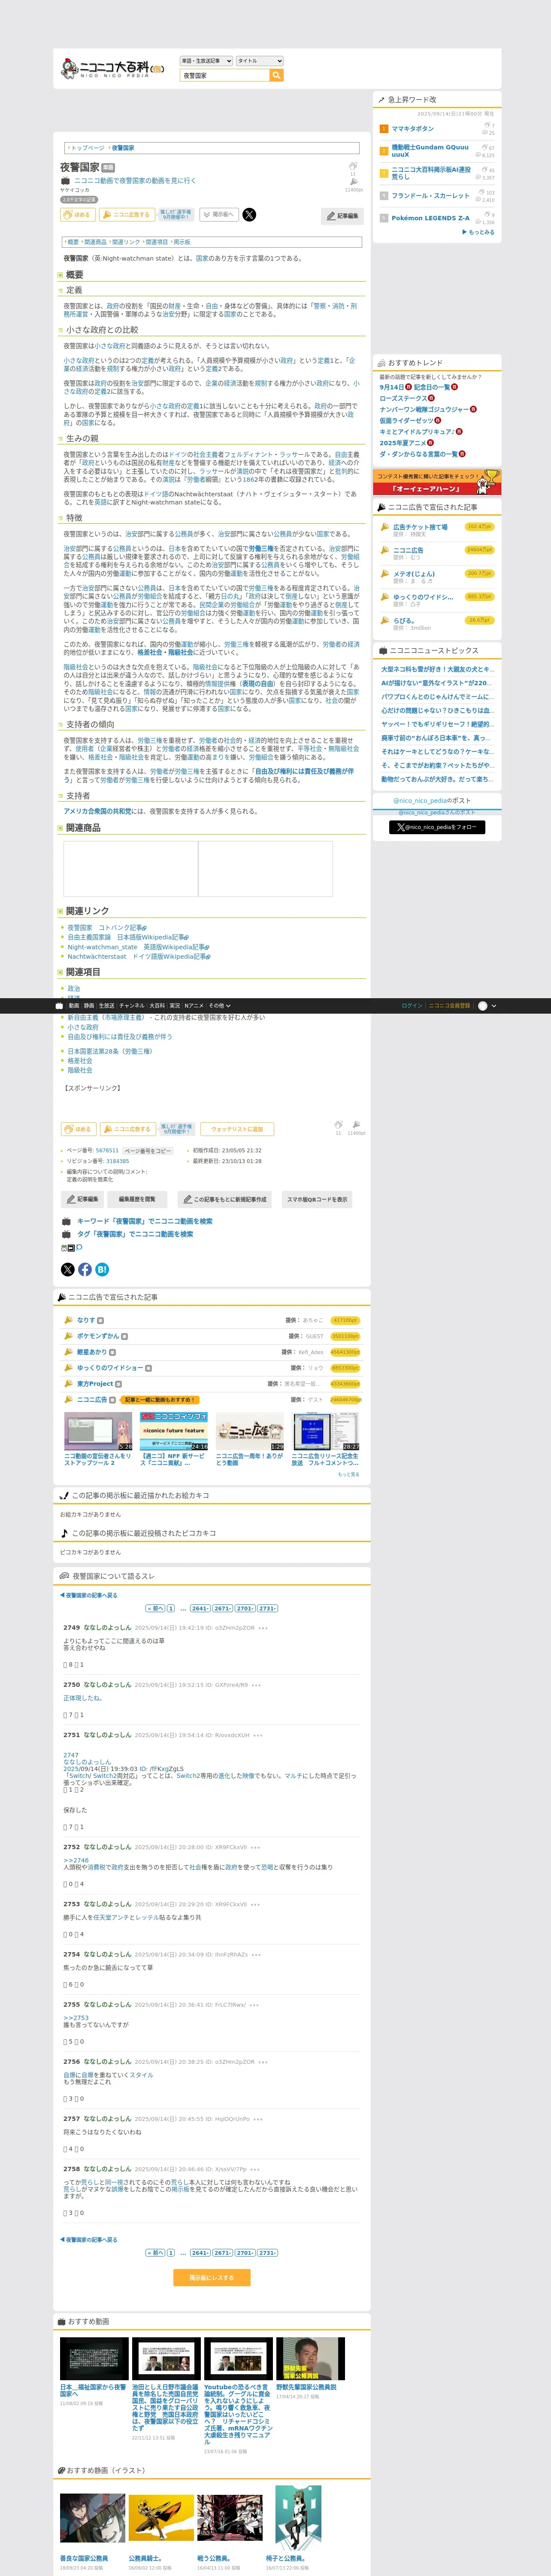Click the megaphone icon beside ポケモンずかん
This screenshot has height=2576, width=551.
69,1336
